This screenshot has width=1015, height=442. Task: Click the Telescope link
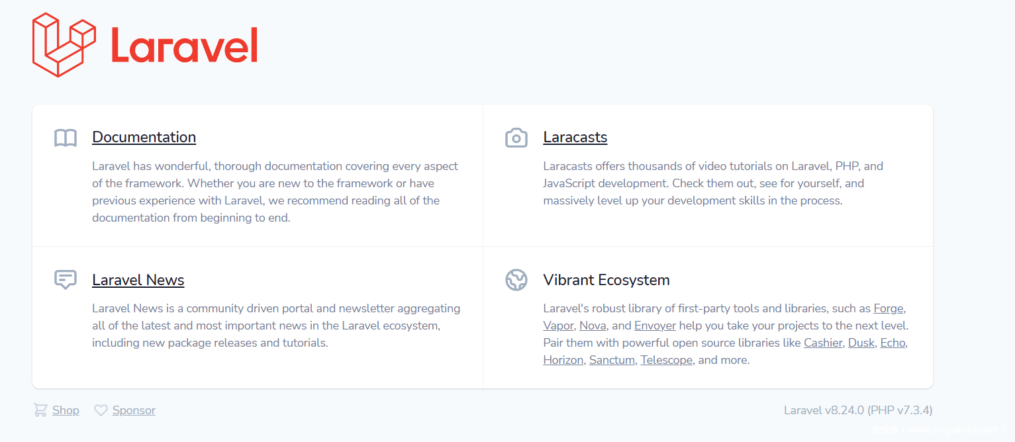click(666, 360)
